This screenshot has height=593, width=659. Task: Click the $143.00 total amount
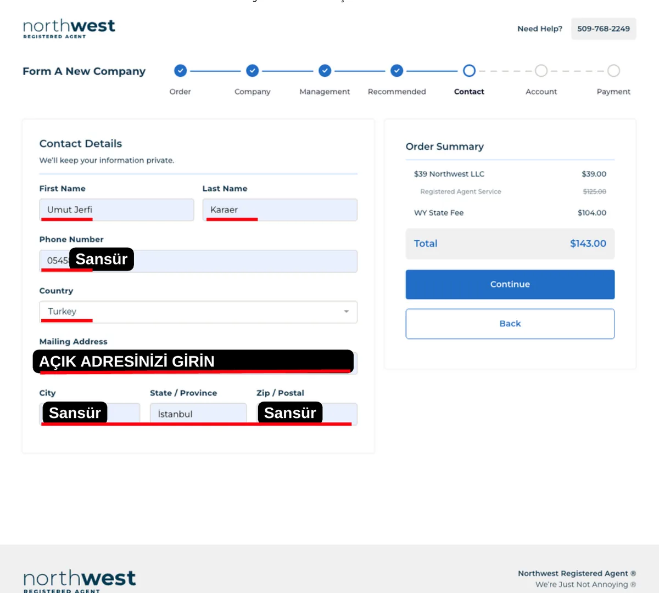click(x=588, y=244)
